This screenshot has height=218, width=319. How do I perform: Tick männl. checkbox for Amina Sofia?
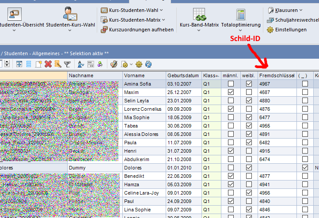(231, 84)
